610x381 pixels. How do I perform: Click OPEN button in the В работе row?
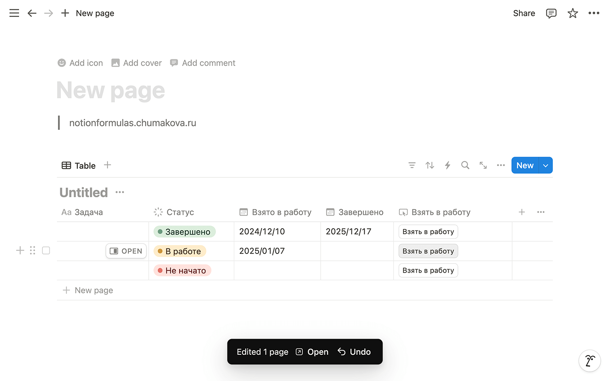[126, 251]
